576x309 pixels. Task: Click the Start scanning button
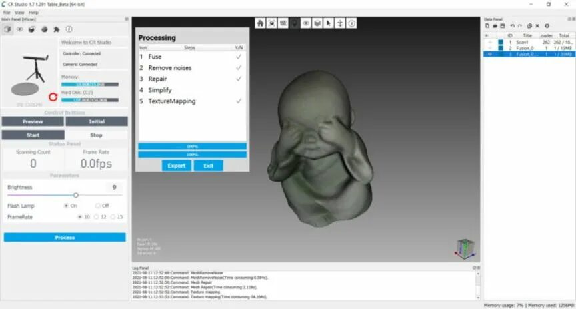33,135
